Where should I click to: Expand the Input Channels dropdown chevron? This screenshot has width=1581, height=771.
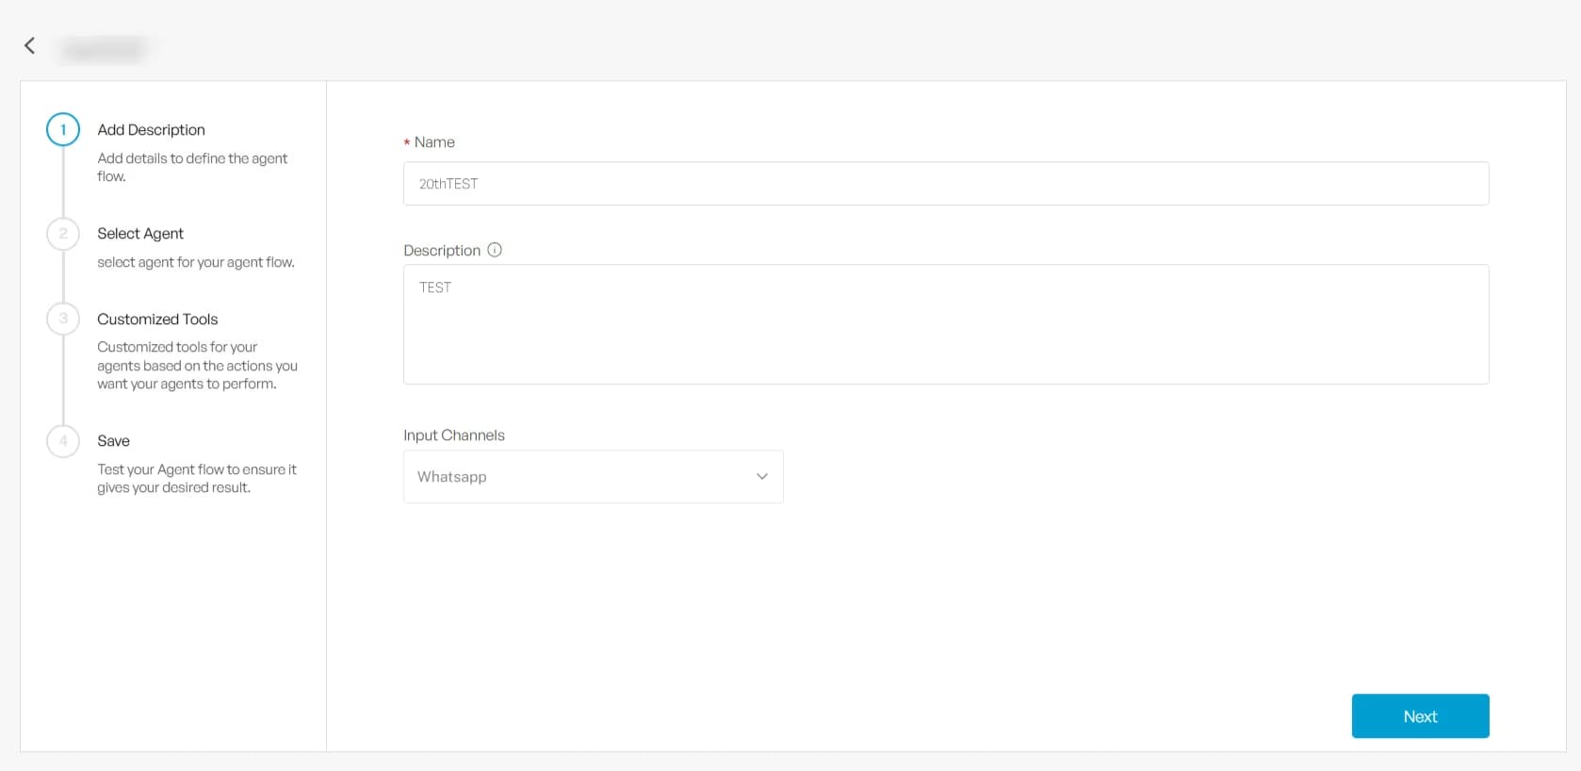762,477
